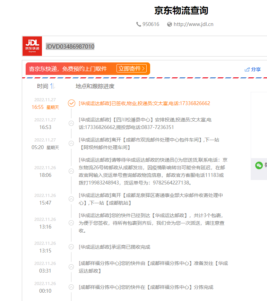Toggle time sort order arrows

pyautogui.click(x=53, y=86)
